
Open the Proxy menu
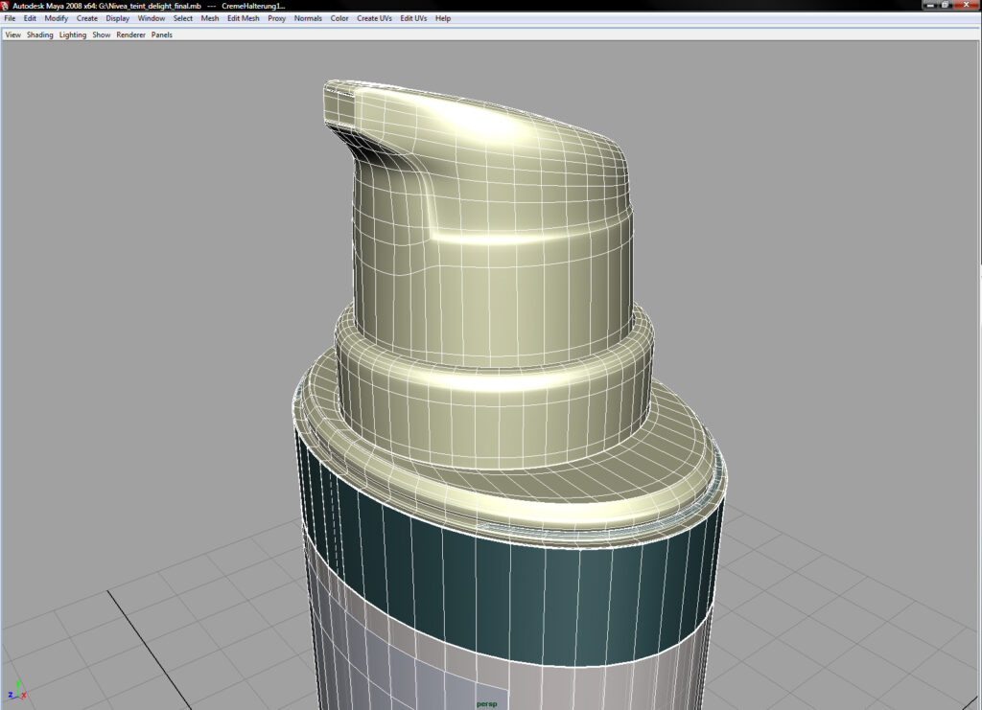pyautogui.click(x=277, y=18)
